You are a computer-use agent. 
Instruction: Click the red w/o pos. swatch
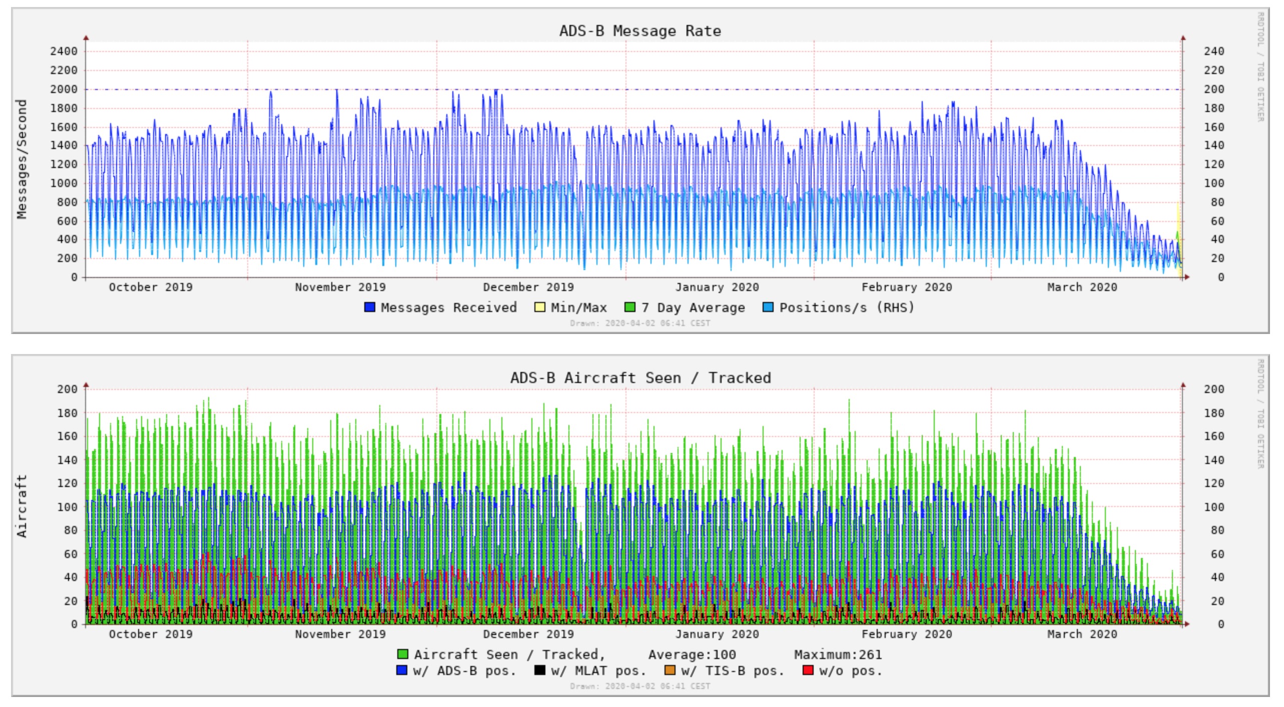[x=808, y=670]
